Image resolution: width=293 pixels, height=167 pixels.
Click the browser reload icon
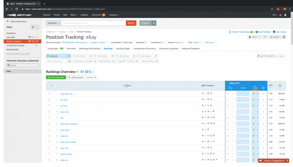17,9
